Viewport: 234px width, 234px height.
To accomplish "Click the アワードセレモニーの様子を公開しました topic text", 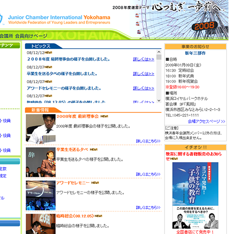I will pyautogui.click(x=64, y=88).
